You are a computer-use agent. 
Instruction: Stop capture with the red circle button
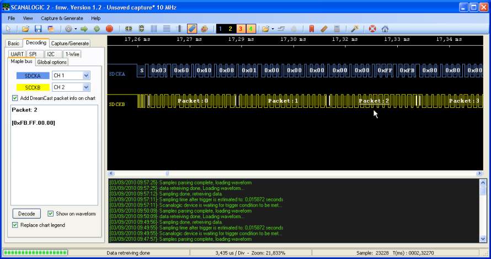[109, 29]
